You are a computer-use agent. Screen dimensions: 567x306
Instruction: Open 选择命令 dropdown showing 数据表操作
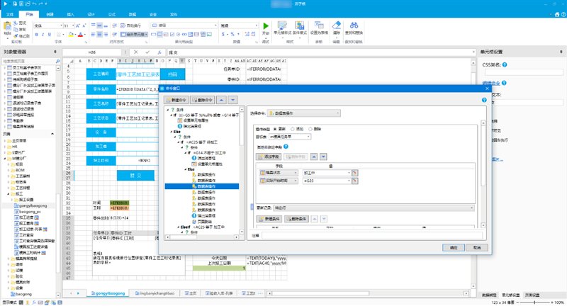(304, 113)
